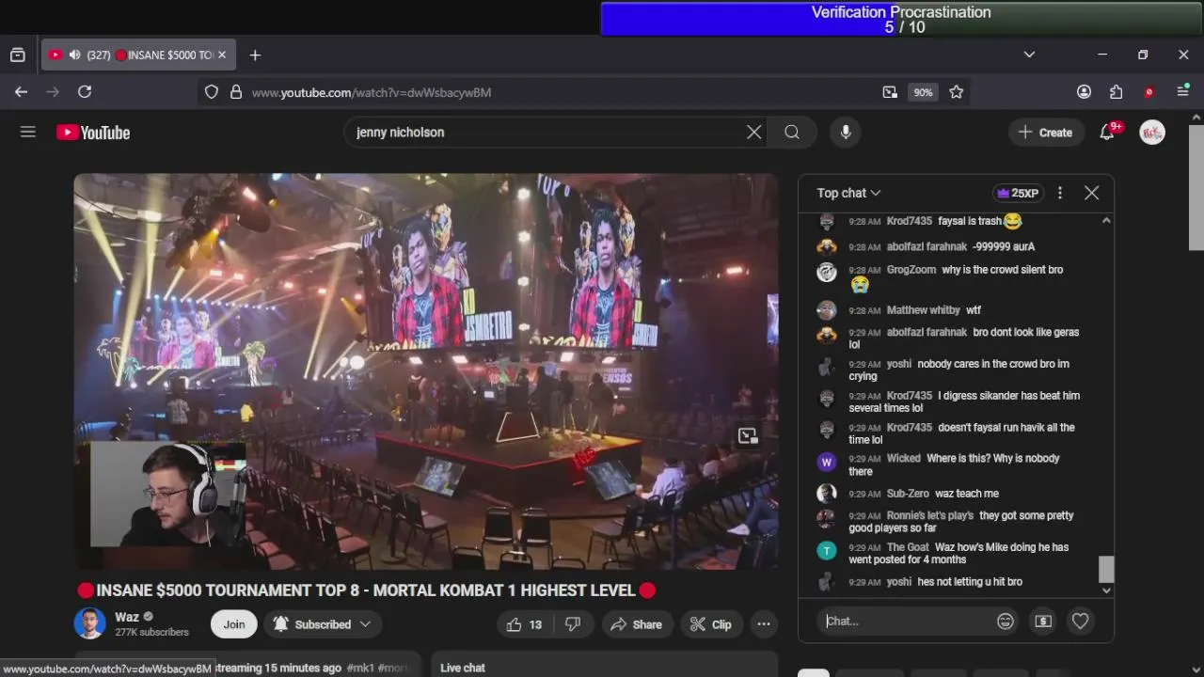Start search with voice microphone
1204x677 pixels.
pyautogui.click(x=846, y=133)
